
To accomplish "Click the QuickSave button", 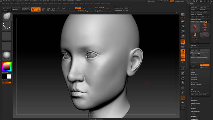I will (x=151, y=1).
